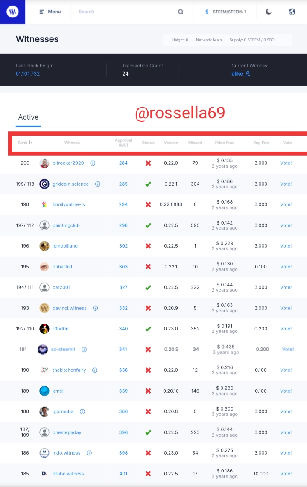
Task: Open approval value 401
Action: pyautogui.click(x=123, y=474)
